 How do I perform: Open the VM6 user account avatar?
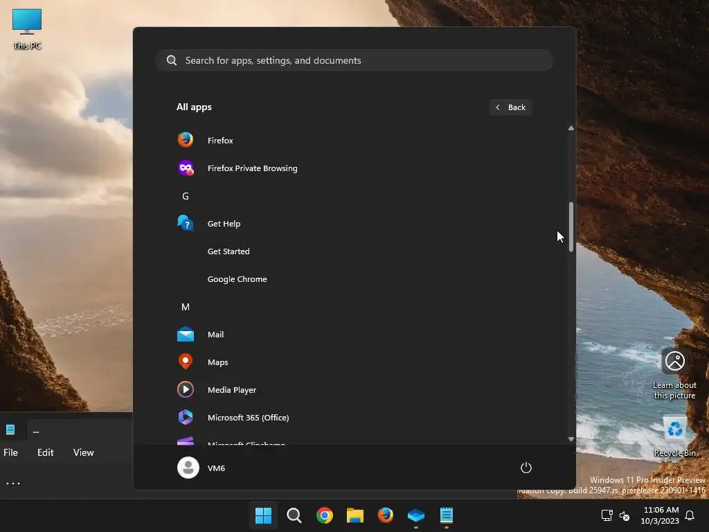coord(188,468)
